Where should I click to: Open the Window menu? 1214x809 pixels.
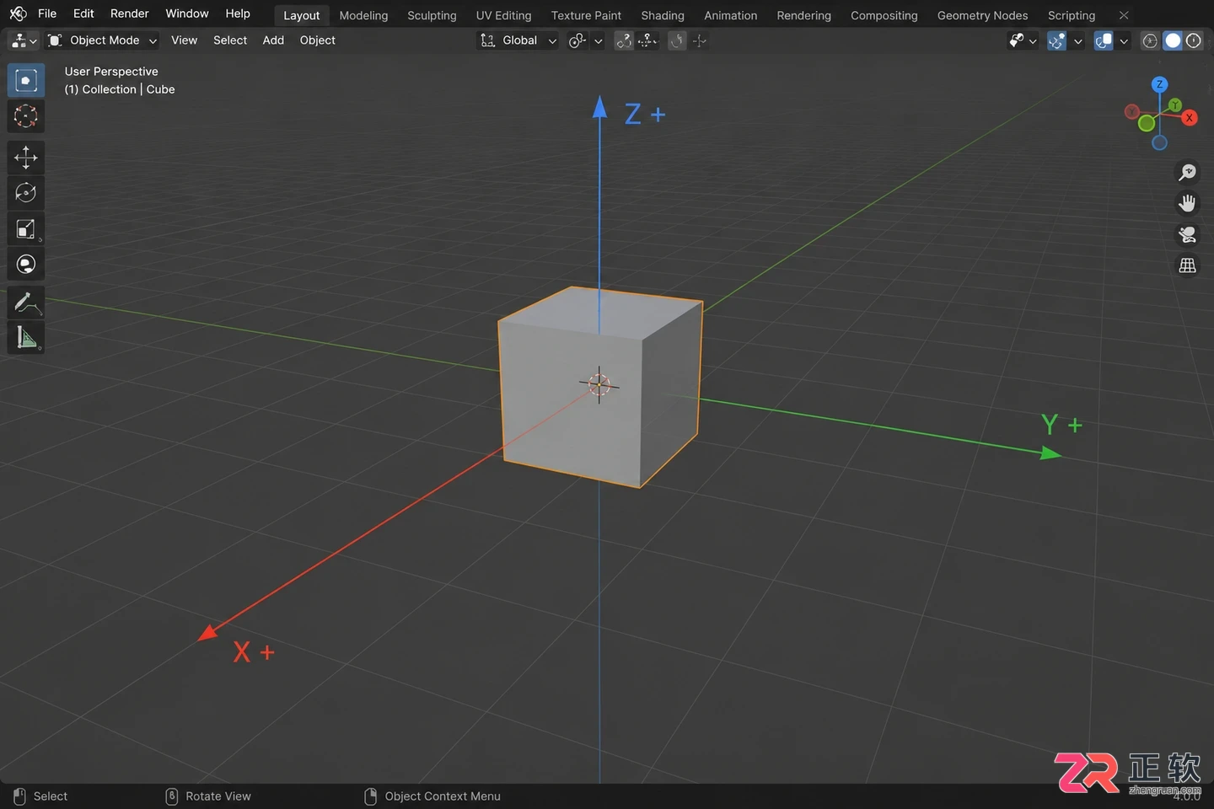pyautogui.click(x=187, y=13)
